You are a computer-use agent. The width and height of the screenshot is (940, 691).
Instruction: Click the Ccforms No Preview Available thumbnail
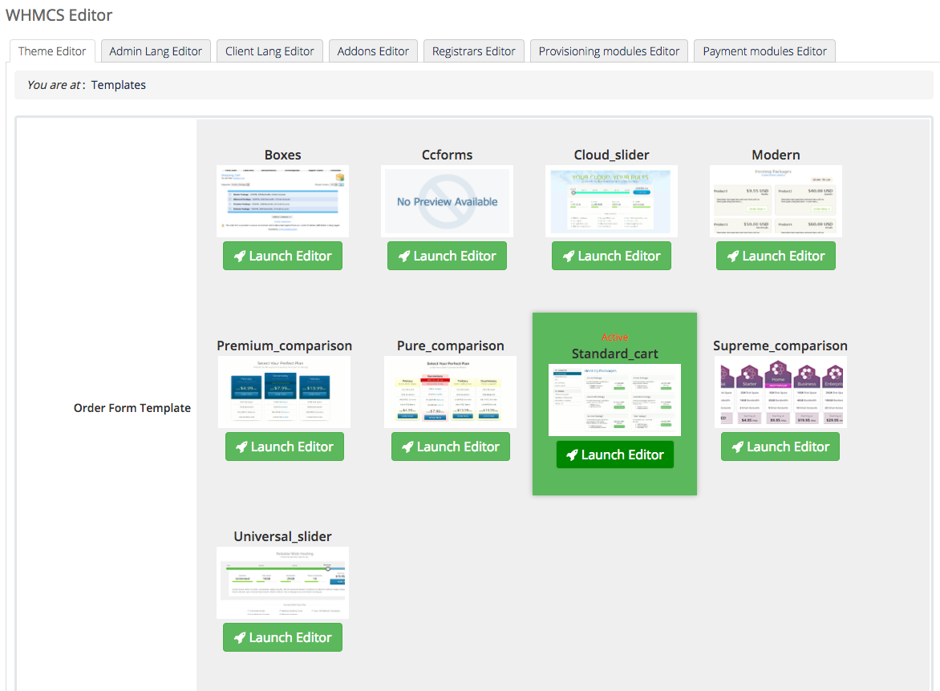447,201
